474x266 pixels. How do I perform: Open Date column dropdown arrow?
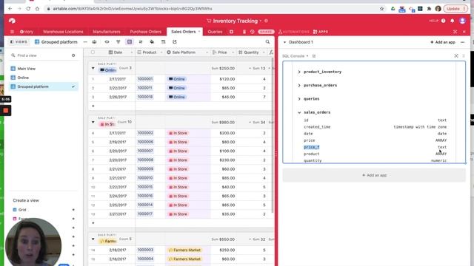tap(132, 52)
